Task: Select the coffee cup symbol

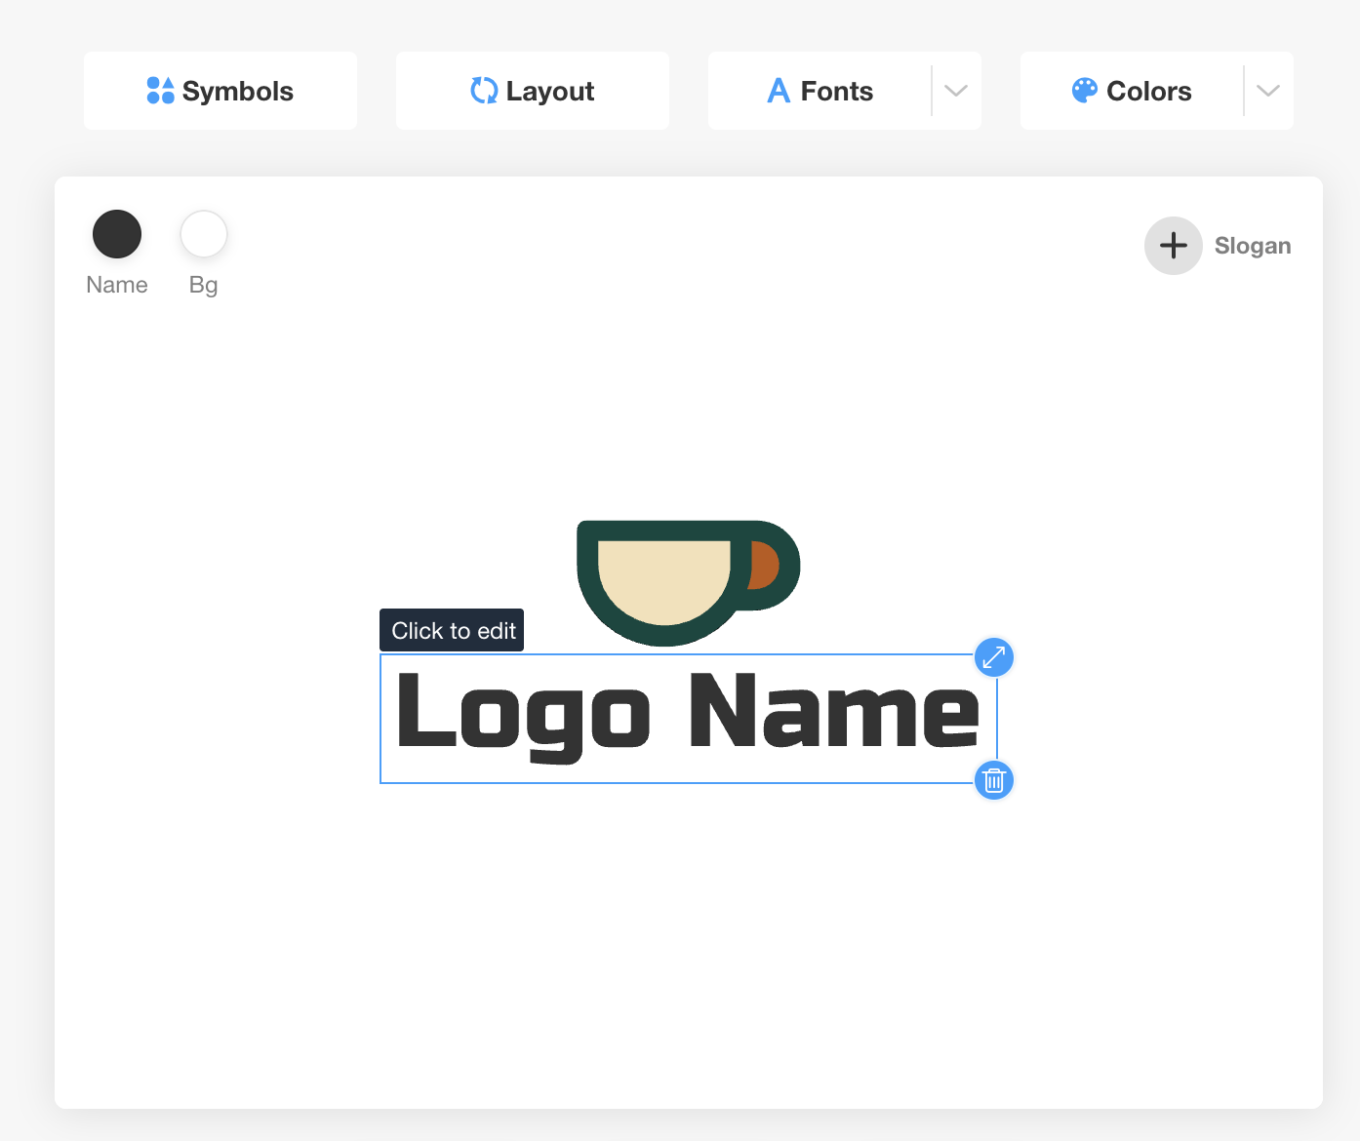Action: (x=687, y=581)
